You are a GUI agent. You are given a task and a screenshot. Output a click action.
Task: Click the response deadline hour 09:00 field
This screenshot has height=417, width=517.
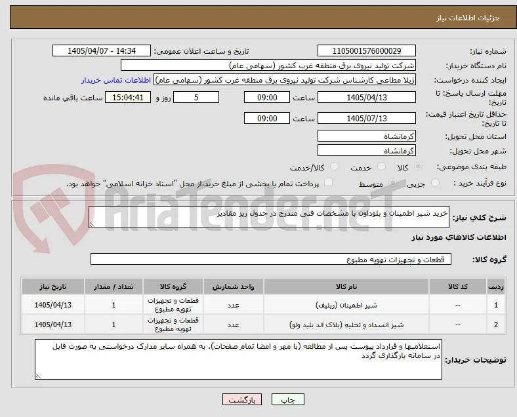point(267,98)
